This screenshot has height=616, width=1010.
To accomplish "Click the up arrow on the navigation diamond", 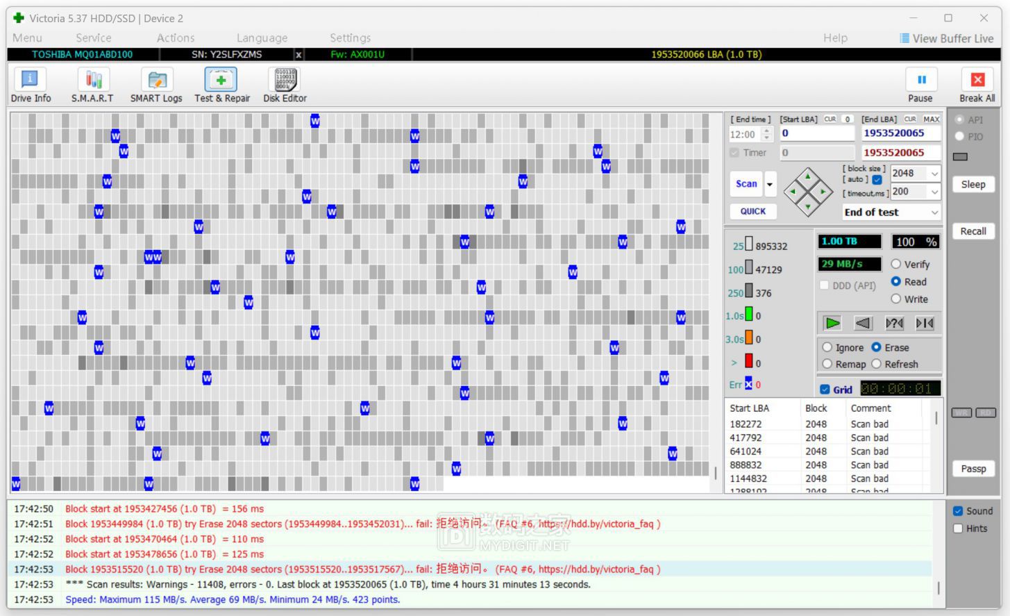I will click(x=808, y=177).
